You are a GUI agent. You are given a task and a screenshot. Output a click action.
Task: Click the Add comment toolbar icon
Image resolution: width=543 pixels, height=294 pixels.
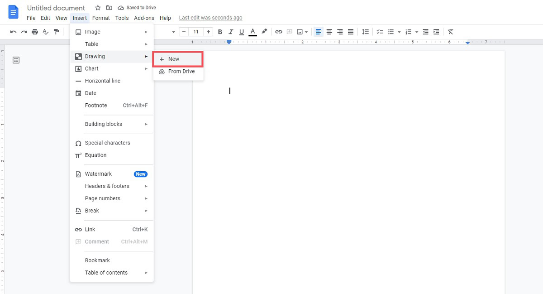tap(290, 32)
